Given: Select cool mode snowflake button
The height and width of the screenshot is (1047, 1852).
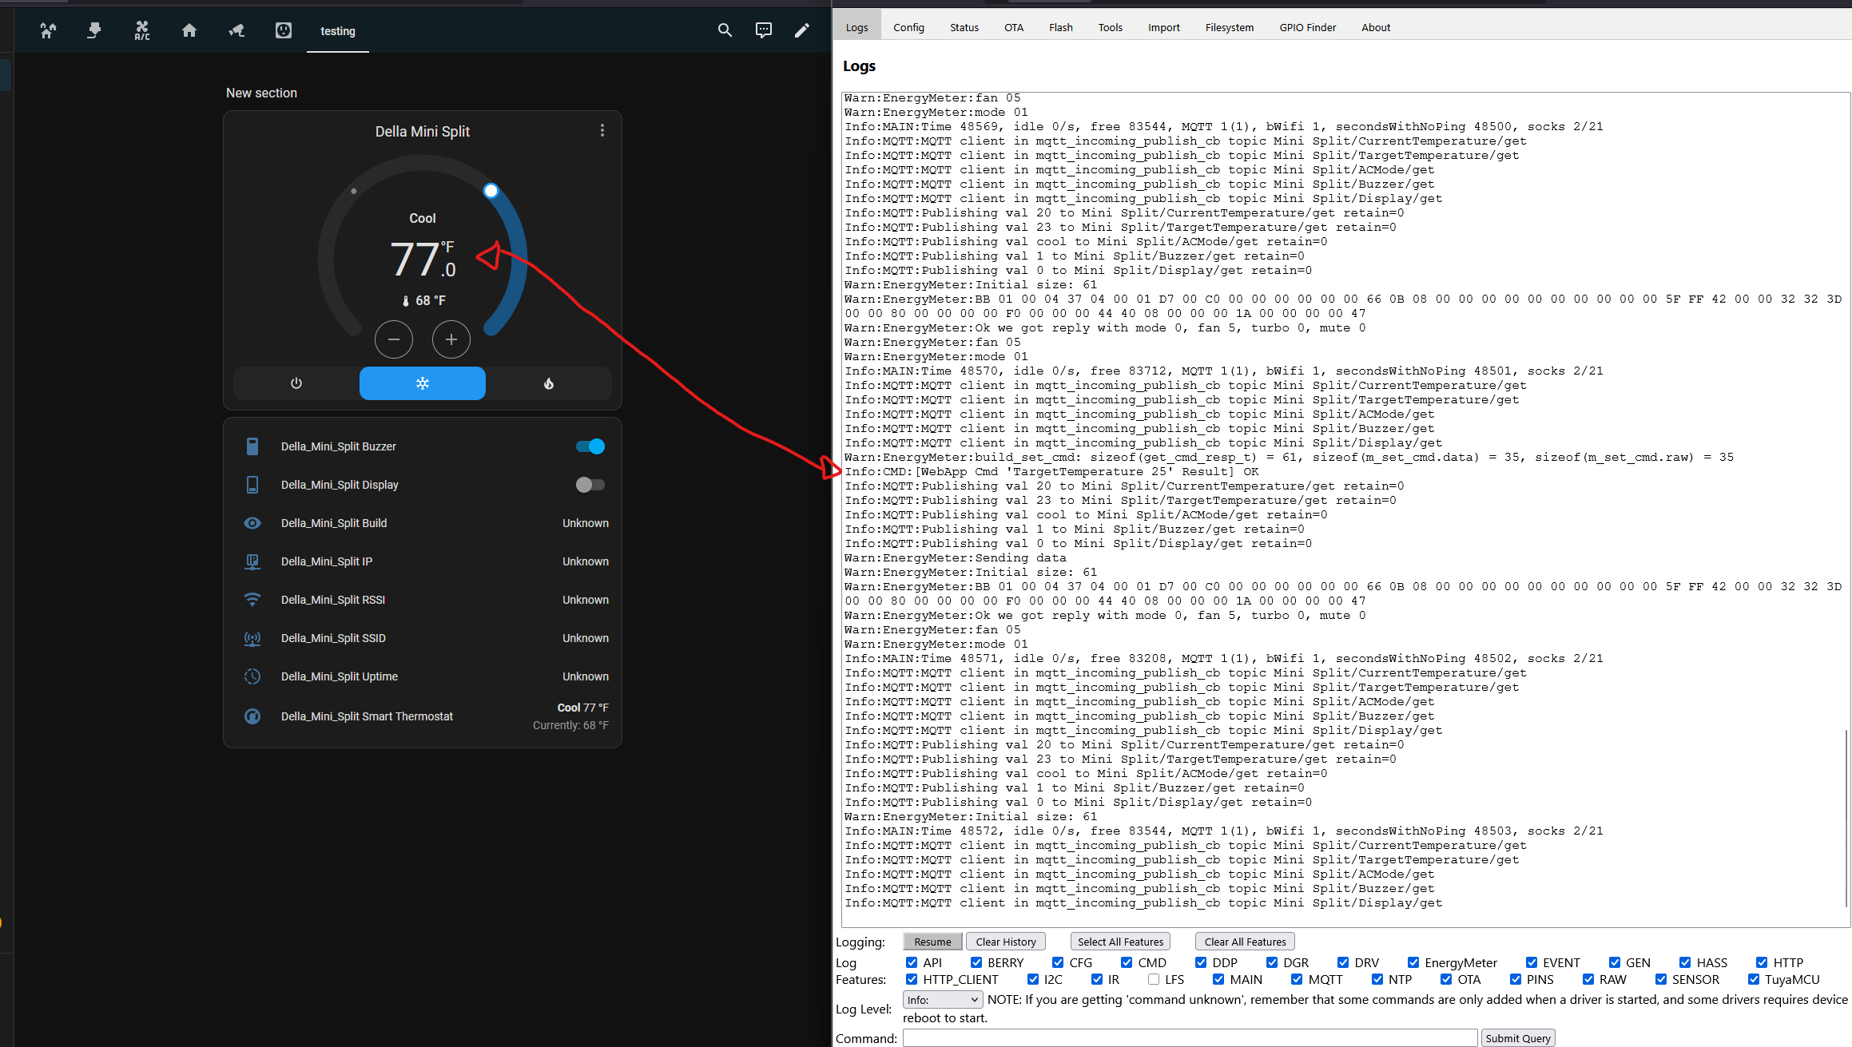Looking at the screenshot, I should 422,383.
